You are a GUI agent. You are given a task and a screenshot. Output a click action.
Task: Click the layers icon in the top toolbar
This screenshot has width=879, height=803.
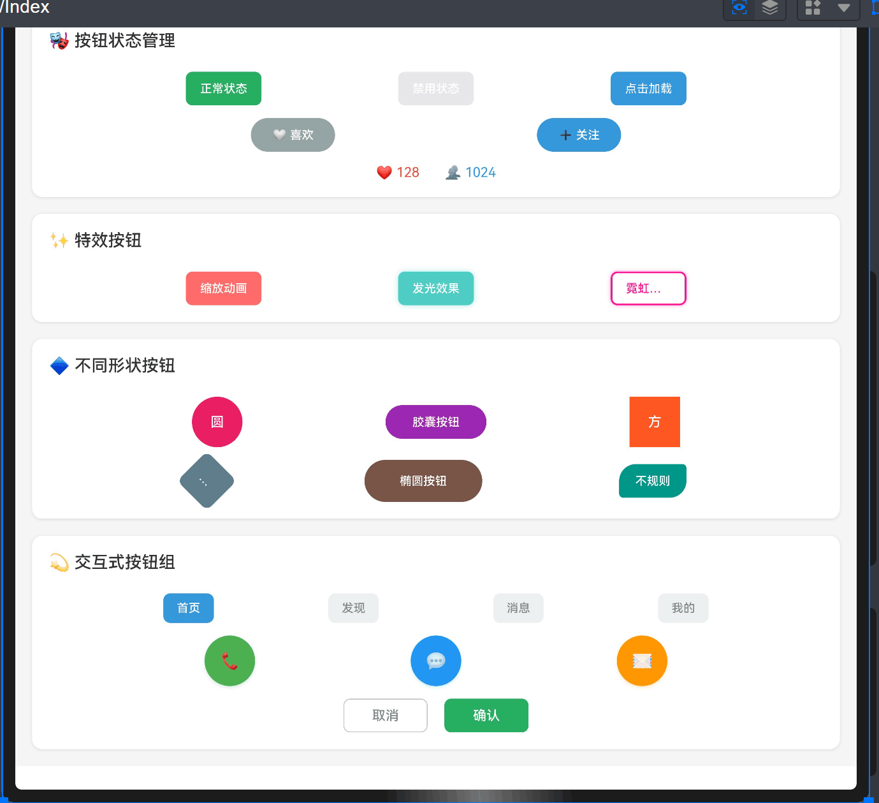pyautogui.click(x=770, y=8)
